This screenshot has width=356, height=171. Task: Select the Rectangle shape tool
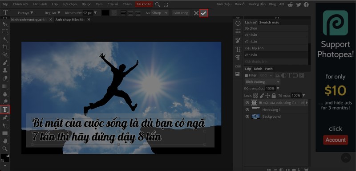5,133
